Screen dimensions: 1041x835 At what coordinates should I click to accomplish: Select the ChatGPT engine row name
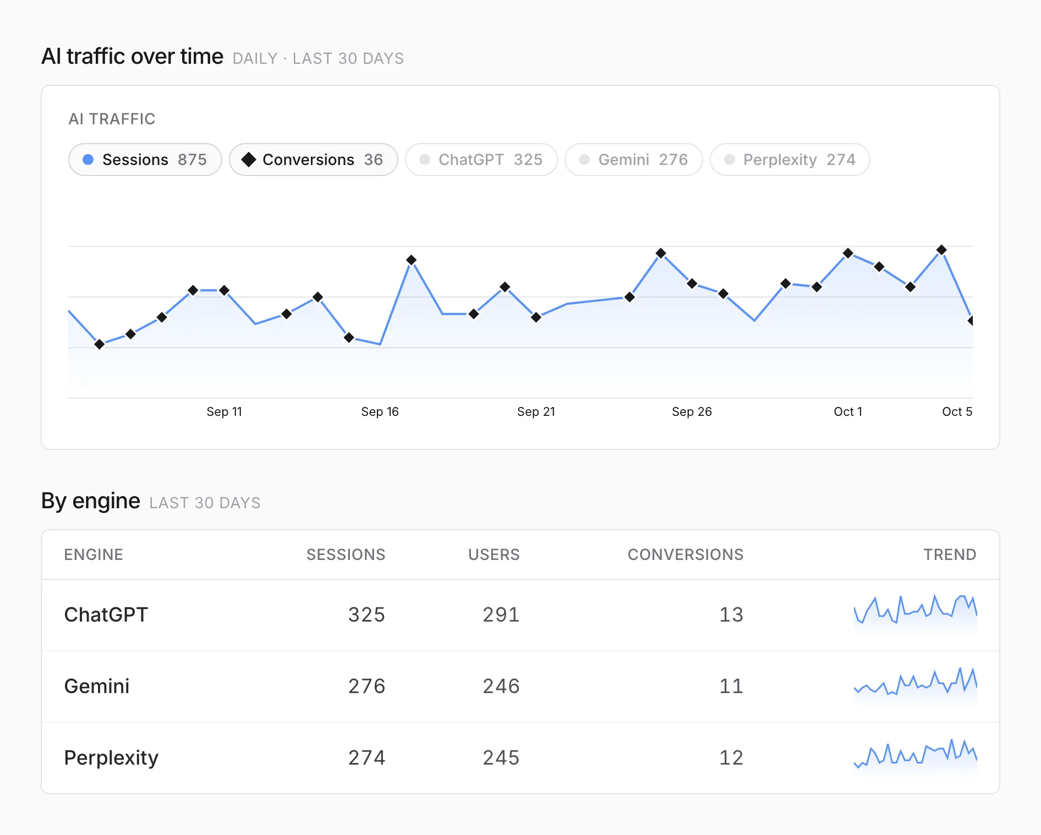coord(106,614)
